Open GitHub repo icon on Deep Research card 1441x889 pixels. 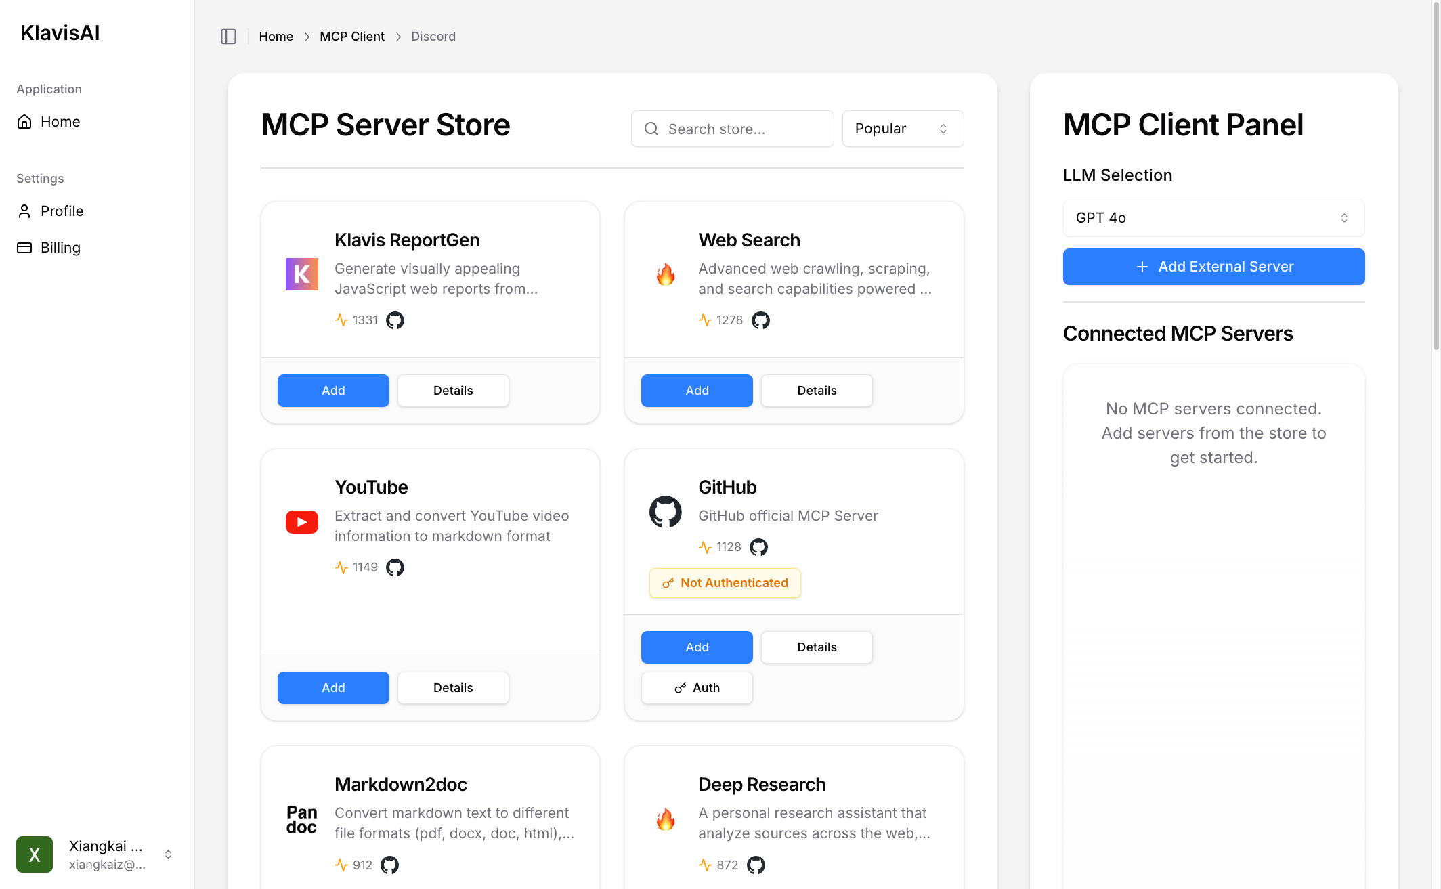tap(756, 865)
